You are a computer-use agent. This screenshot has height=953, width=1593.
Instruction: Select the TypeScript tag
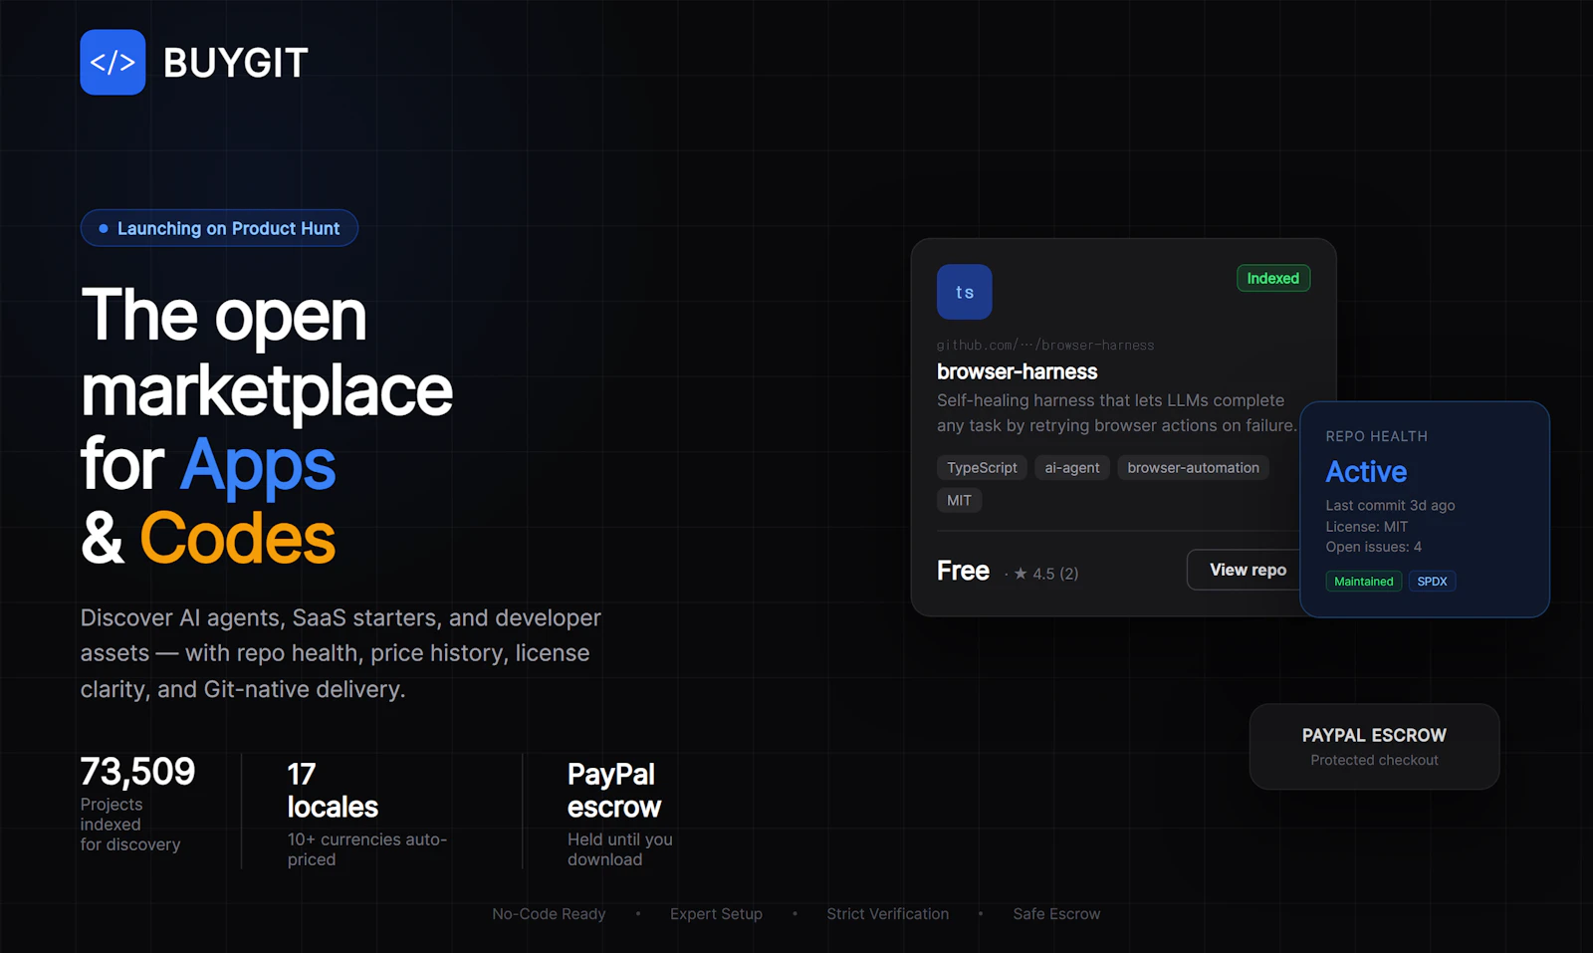coord(982,467)
